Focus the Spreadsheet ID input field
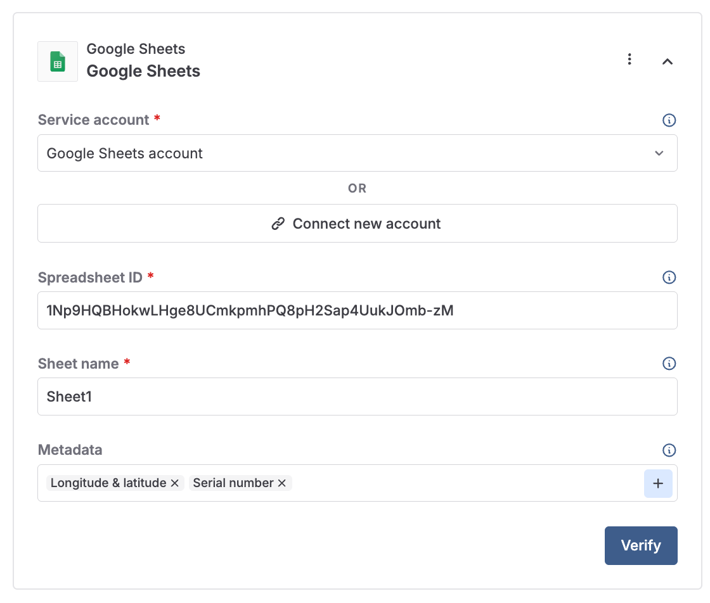Viewport: 710px width, 603px height. pyautogui.click(x=358, y=310)
